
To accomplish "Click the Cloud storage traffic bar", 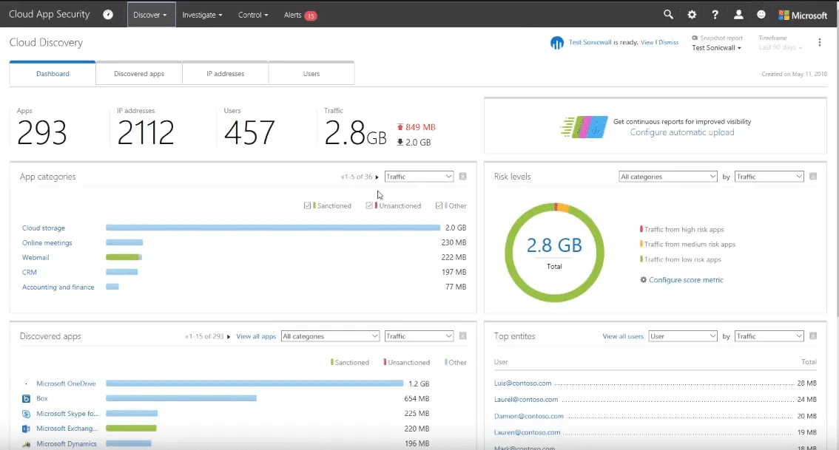I will [x=273, y=228].
